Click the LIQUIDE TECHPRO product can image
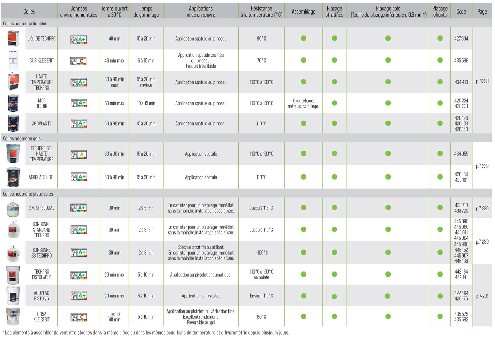 pos(14,38)
